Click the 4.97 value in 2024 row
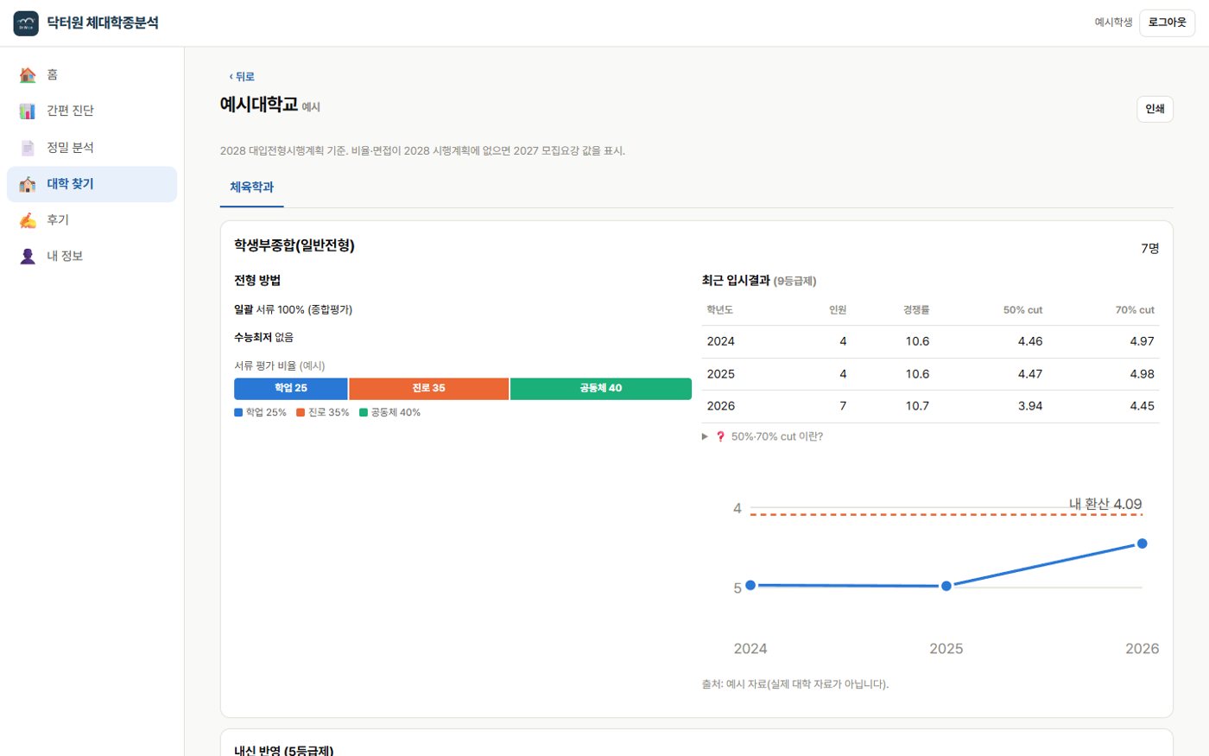This screenshot has width=1209, height=756. coord(1142,341)
